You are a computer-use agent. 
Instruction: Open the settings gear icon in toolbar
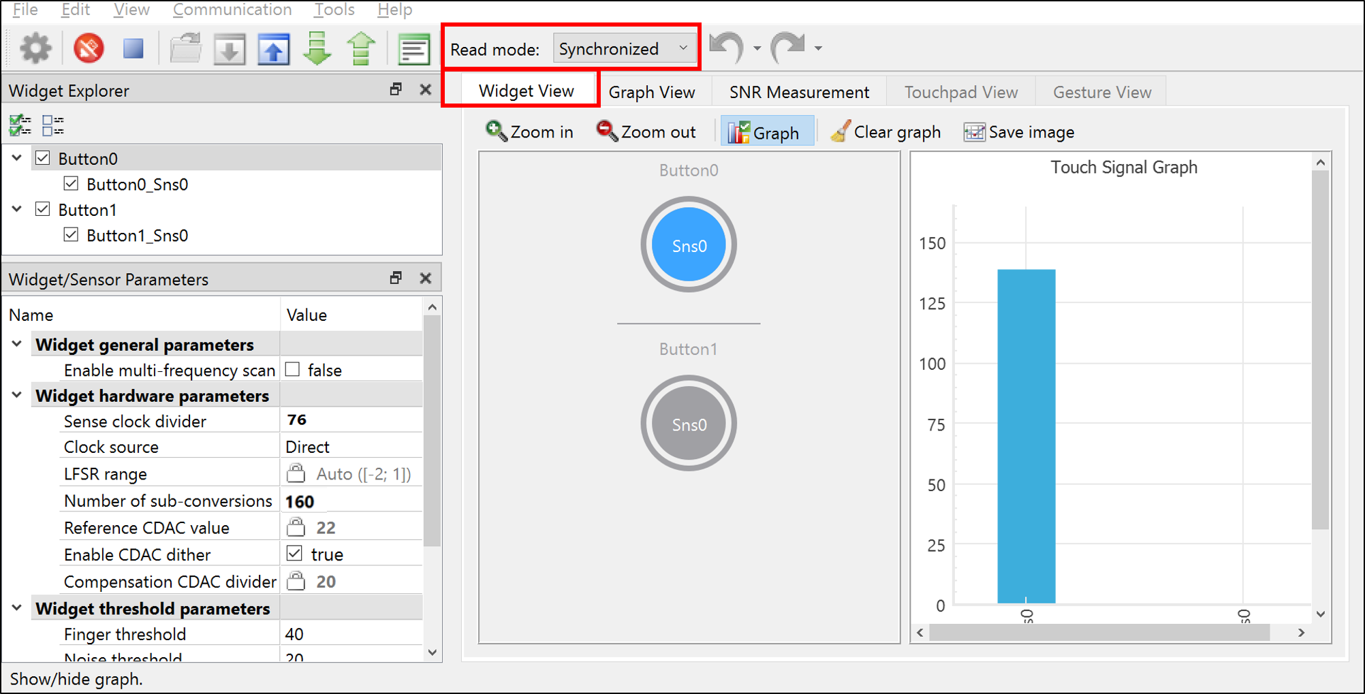35,48
